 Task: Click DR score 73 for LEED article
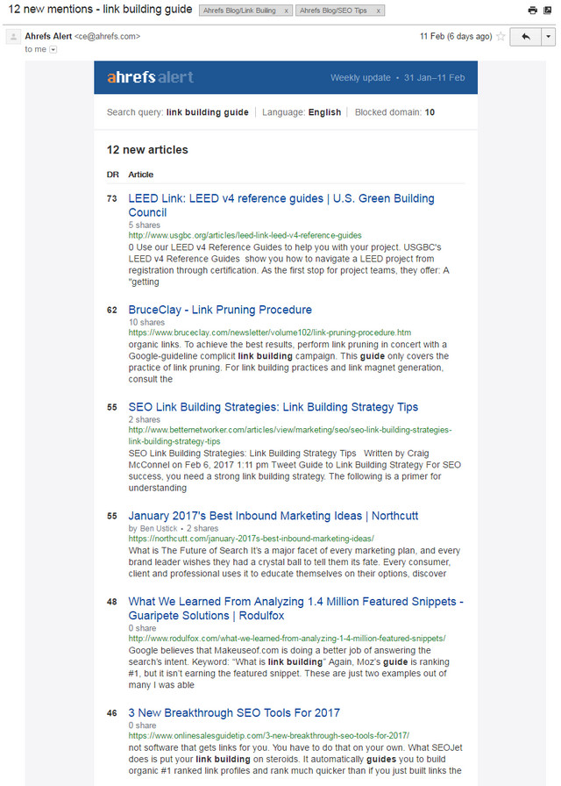[x=111, y=199]
